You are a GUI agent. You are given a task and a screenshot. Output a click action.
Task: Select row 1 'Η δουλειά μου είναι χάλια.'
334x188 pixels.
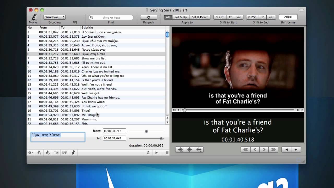click(96, 32)
